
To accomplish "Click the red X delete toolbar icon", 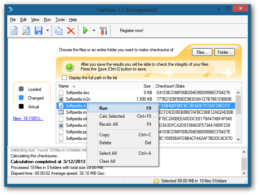I will coord(71,31).
